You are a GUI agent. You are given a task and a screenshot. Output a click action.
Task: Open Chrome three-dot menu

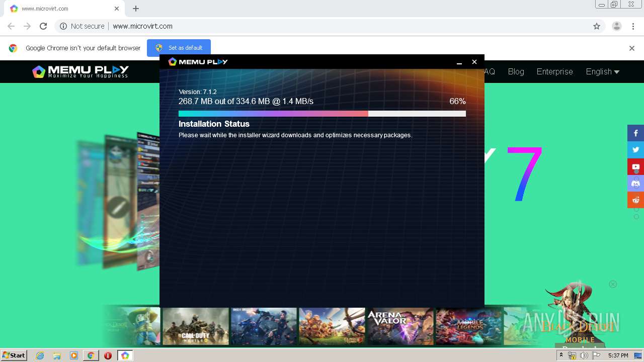[632, 26]
